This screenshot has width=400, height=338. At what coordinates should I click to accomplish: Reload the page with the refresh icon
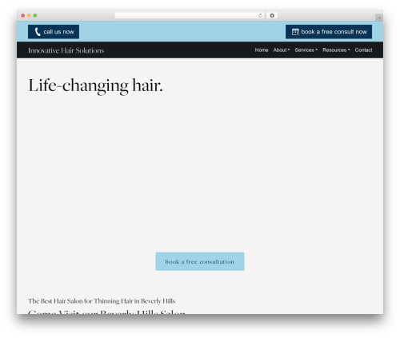click(x=260, y=15)
